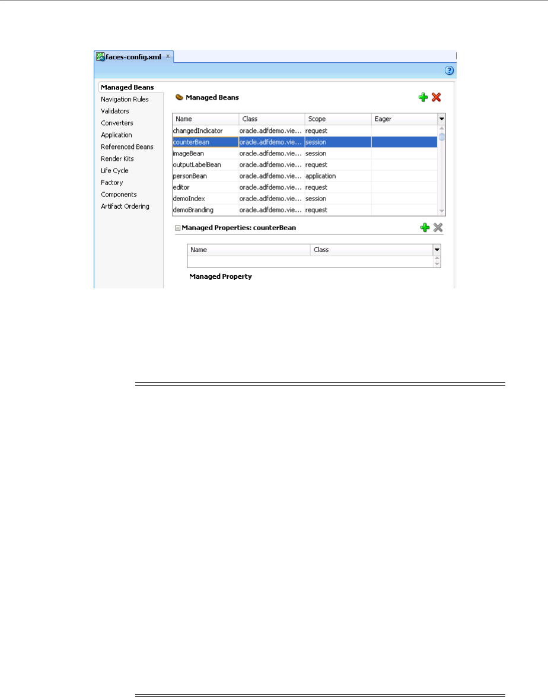
Task: Open the Factory section
Action: (112, 183)
